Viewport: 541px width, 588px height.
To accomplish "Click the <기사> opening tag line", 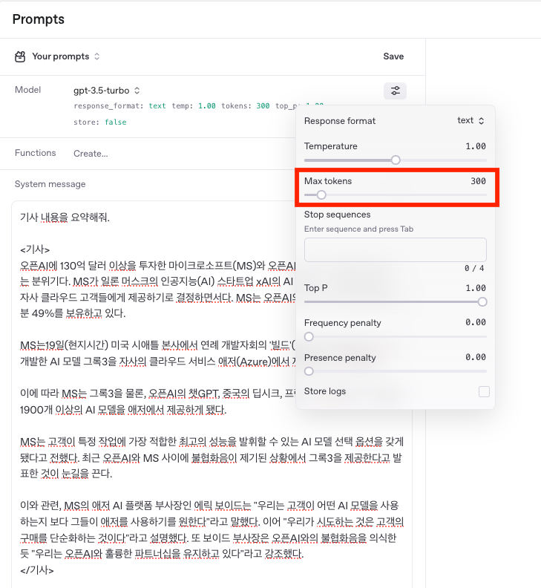I will 35,249.
